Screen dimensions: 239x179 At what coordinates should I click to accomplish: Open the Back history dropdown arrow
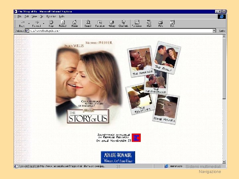29,24
